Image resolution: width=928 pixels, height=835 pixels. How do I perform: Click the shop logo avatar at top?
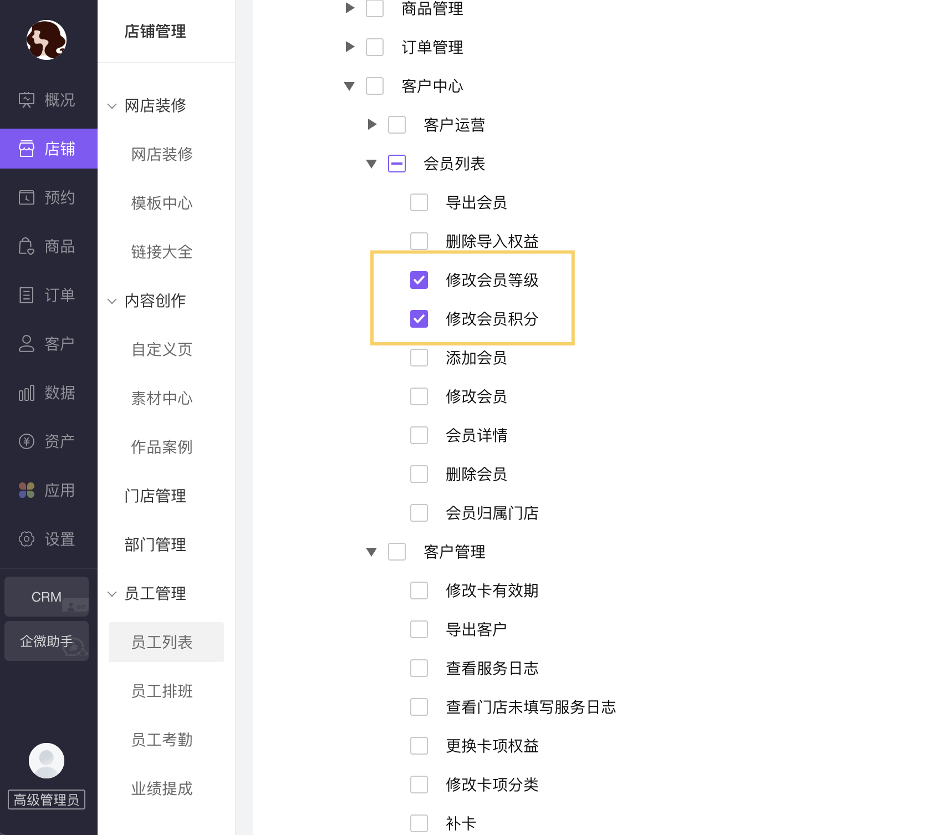pyautogui.click(x=47, y=40)
